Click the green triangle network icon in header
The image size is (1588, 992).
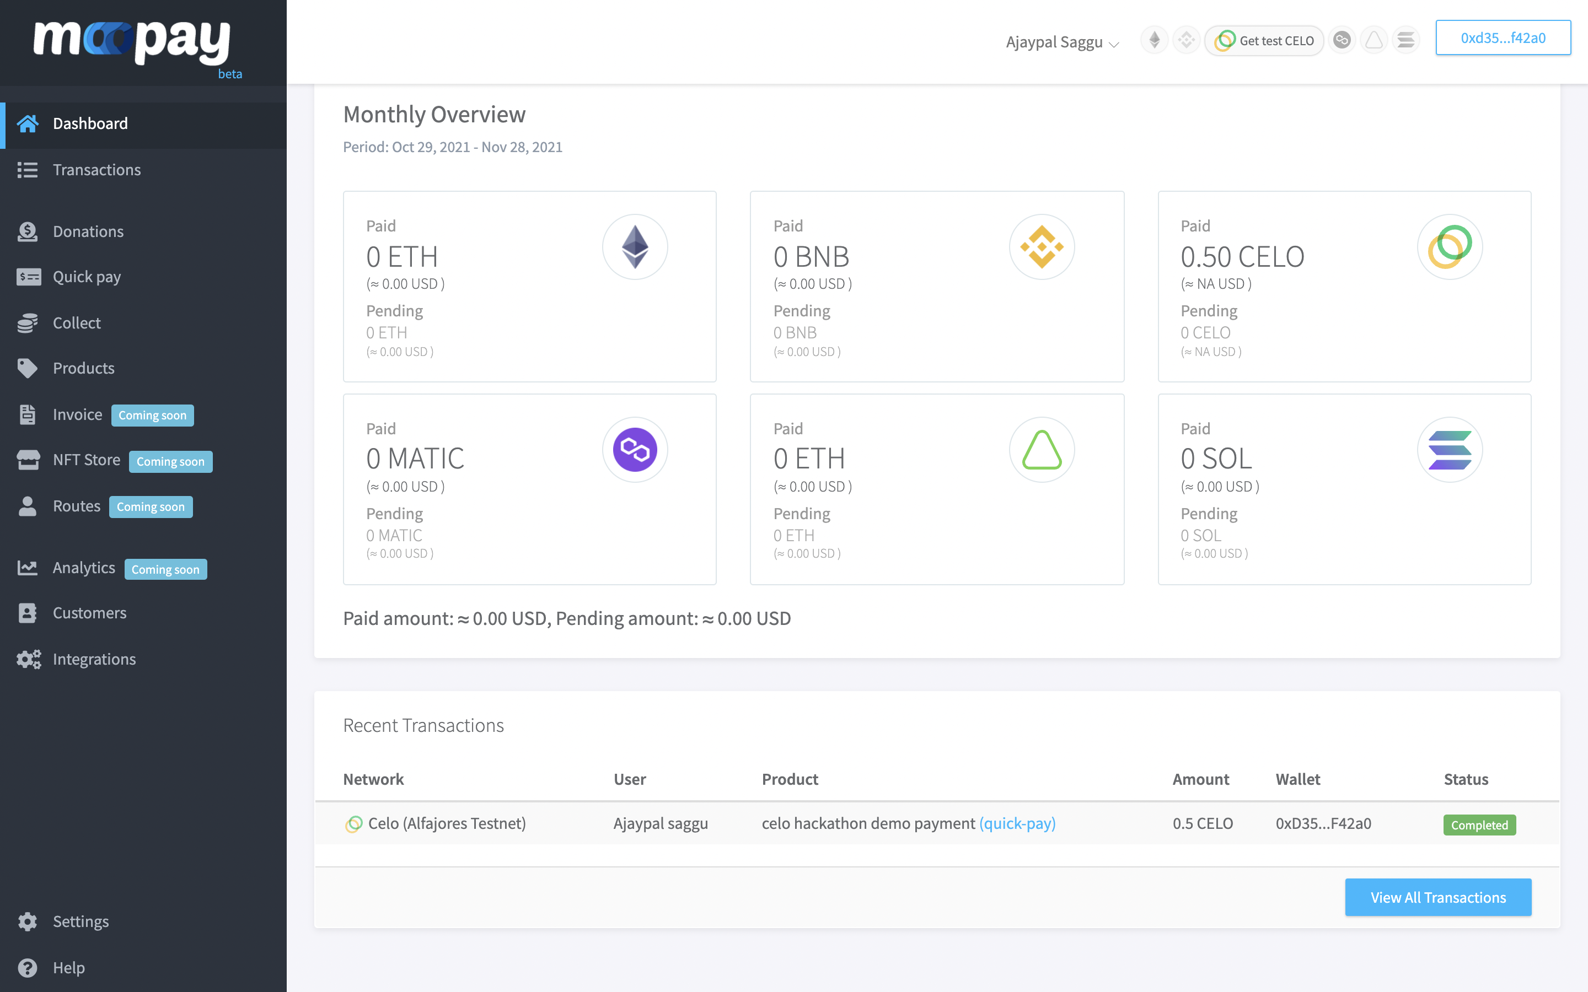(1374, 40)
